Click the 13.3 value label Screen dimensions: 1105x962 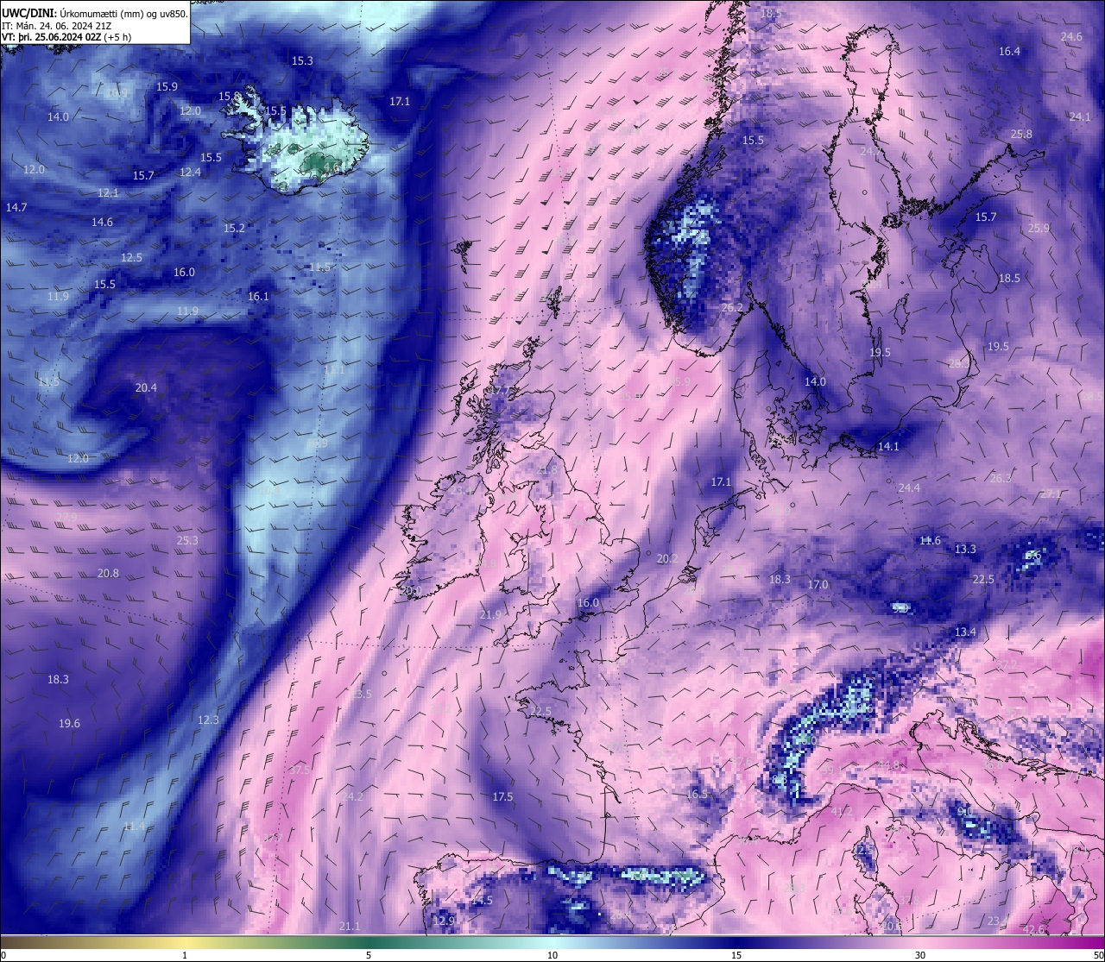click(x=965, y=550)
